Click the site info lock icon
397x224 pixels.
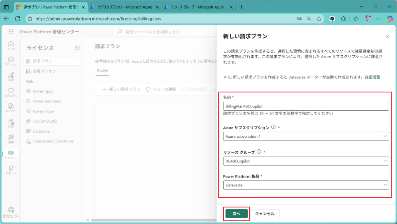tap(30, 19)
